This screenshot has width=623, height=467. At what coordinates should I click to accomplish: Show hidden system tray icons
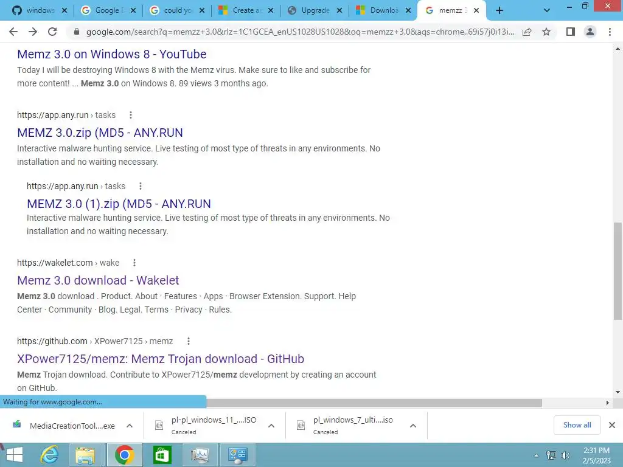click(x=536, y=455)
